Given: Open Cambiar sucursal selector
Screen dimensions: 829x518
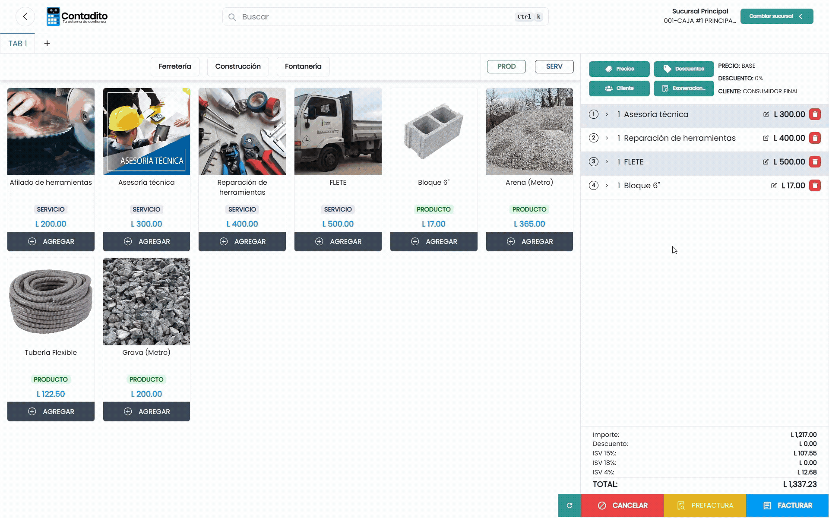Looking at the screenshot, I should 777,16.
